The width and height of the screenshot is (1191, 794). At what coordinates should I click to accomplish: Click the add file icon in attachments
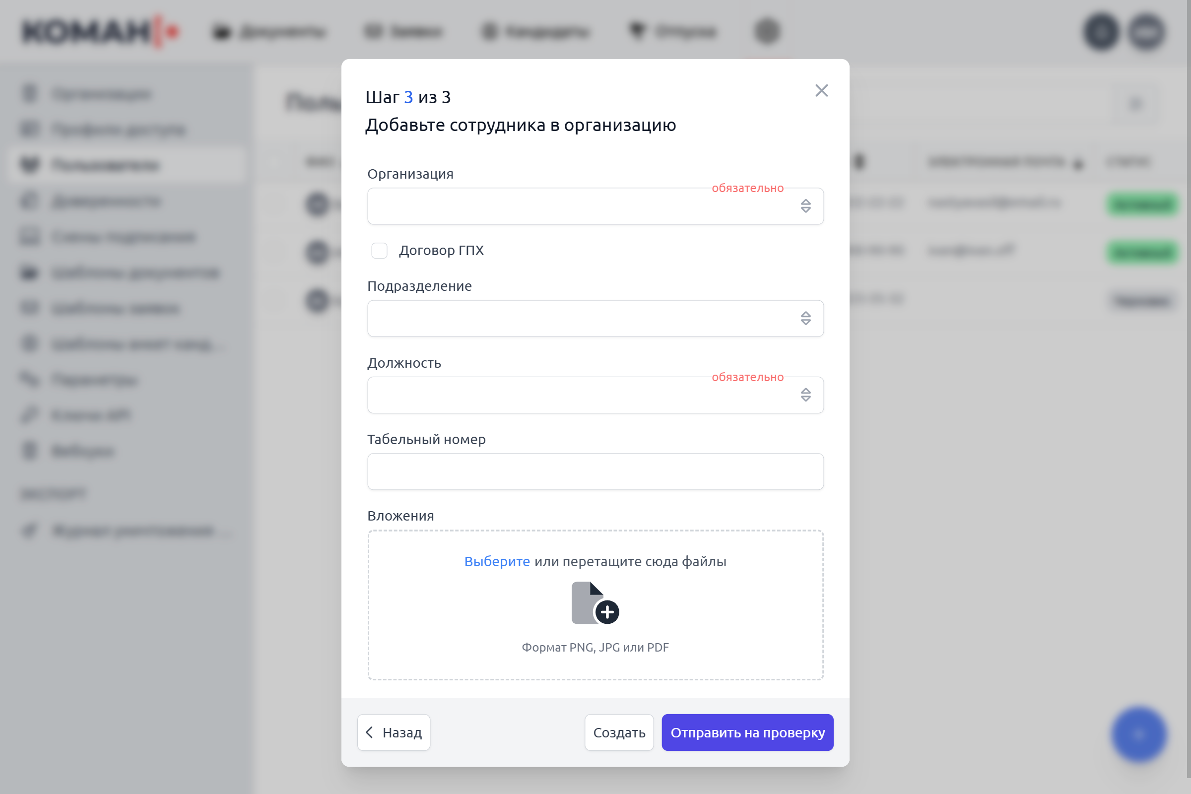(595, 602)
